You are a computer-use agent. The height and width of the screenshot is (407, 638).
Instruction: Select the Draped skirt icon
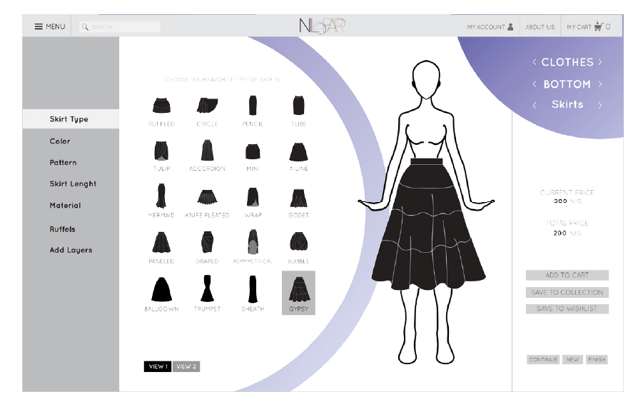[x=207, y=243]
